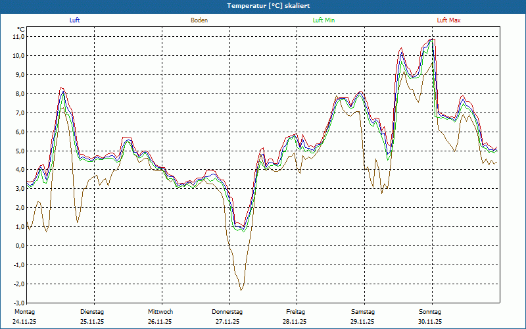Click the 2,0 y-axis value

point(20,208)
